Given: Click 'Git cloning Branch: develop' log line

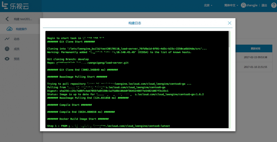Looking at the screenshot, I should (68, 59).
